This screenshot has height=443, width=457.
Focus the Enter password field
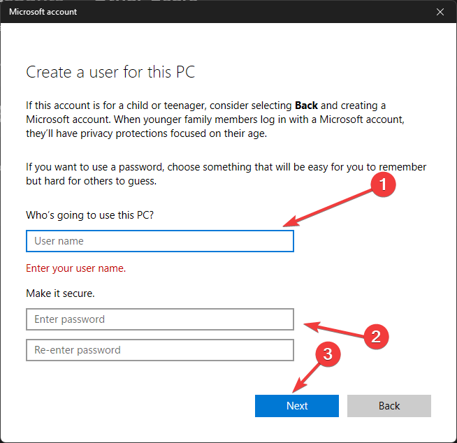point(159,319)
